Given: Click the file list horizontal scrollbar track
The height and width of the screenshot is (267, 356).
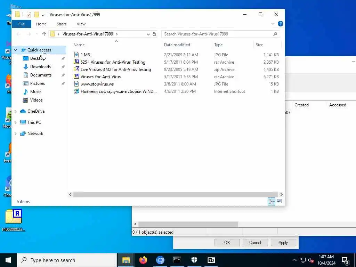Looking at the screenshot, I should [x=175, y=195].
